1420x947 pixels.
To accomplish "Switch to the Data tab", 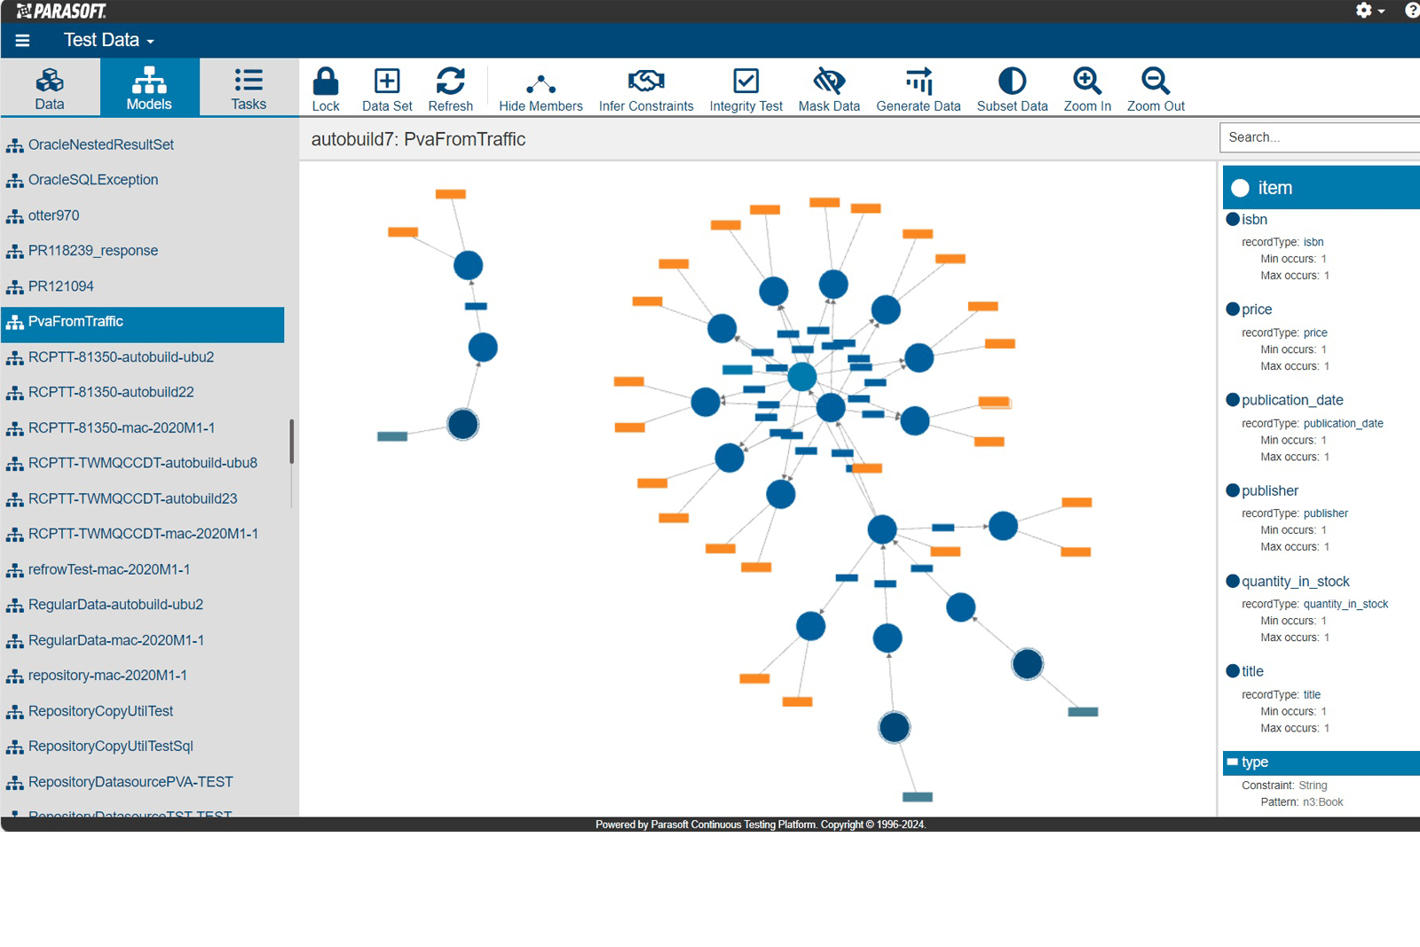I will coord(50,87).
